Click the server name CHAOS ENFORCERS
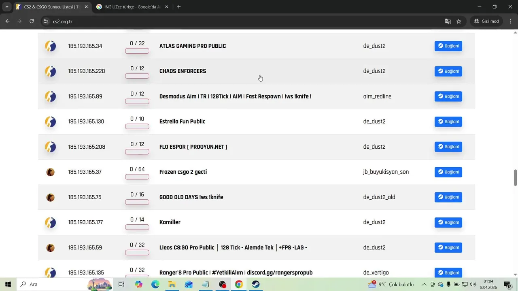The height and width of the screenshot is (291, 518). point(183,71)
